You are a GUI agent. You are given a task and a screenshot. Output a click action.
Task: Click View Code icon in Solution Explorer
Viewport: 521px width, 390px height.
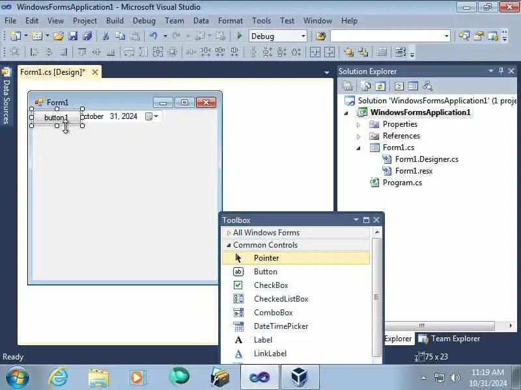399,86
